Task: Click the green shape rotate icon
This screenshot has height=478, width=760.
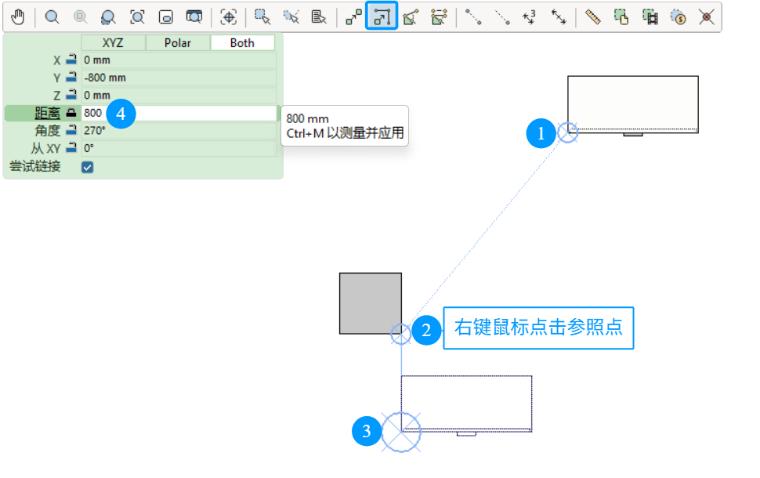Action: 411,17
